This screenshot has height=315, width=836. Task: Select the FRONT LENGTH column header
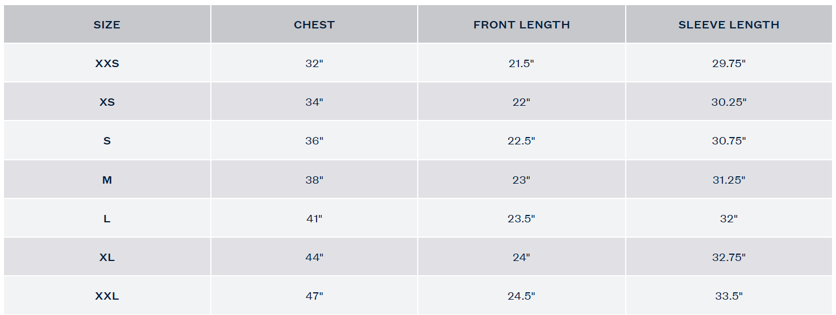coord(521,25)
